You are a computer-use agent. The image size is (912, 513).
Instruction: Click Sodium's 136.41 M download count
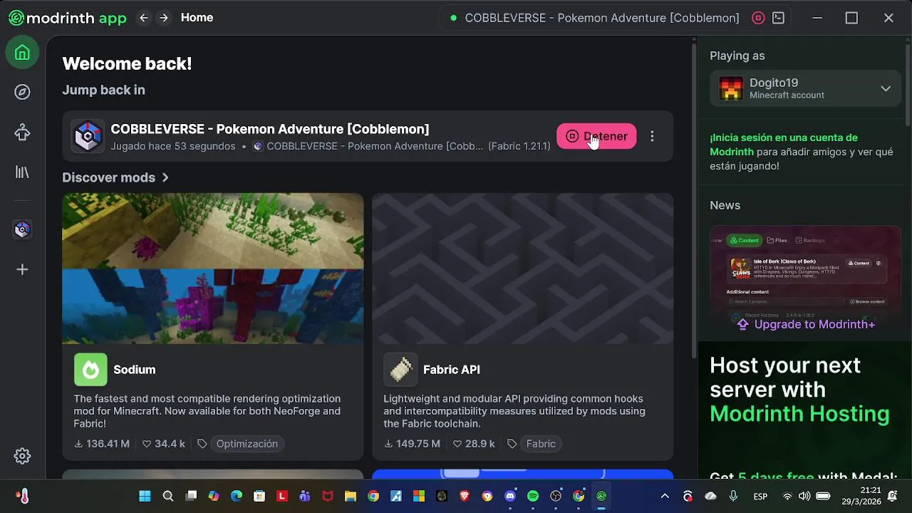click(x=102, y=444)
